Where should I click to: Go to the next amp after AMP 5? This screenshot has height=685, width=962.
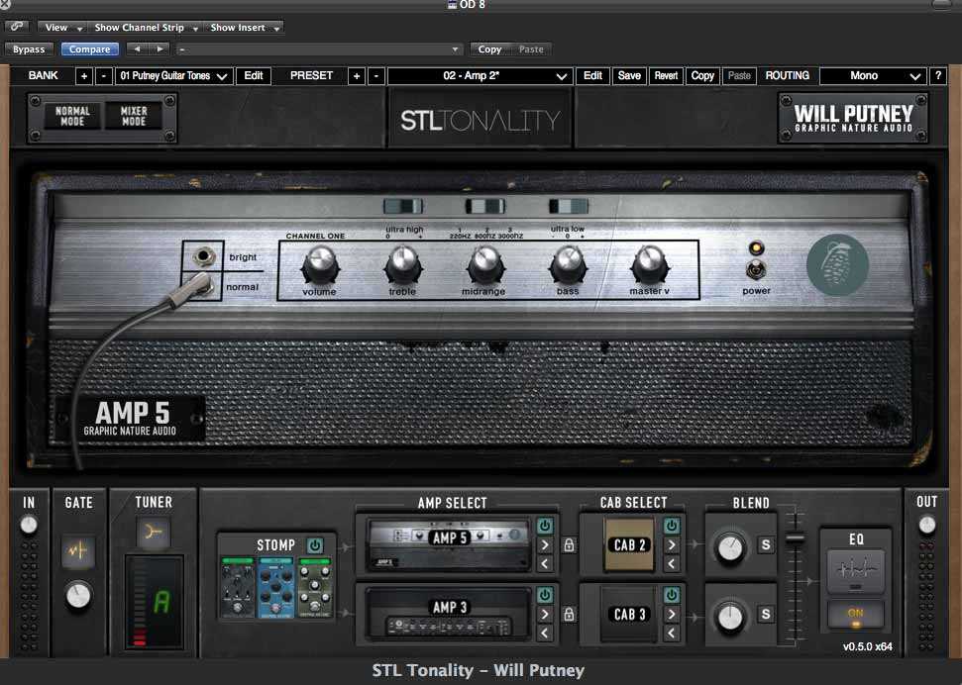tap(545, 545)
